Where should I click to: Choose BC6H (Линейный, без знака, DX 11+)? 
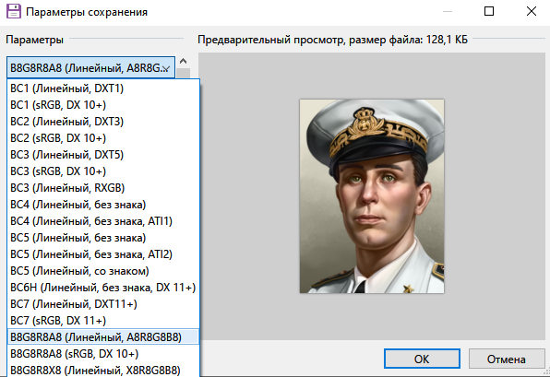[103, 288]
